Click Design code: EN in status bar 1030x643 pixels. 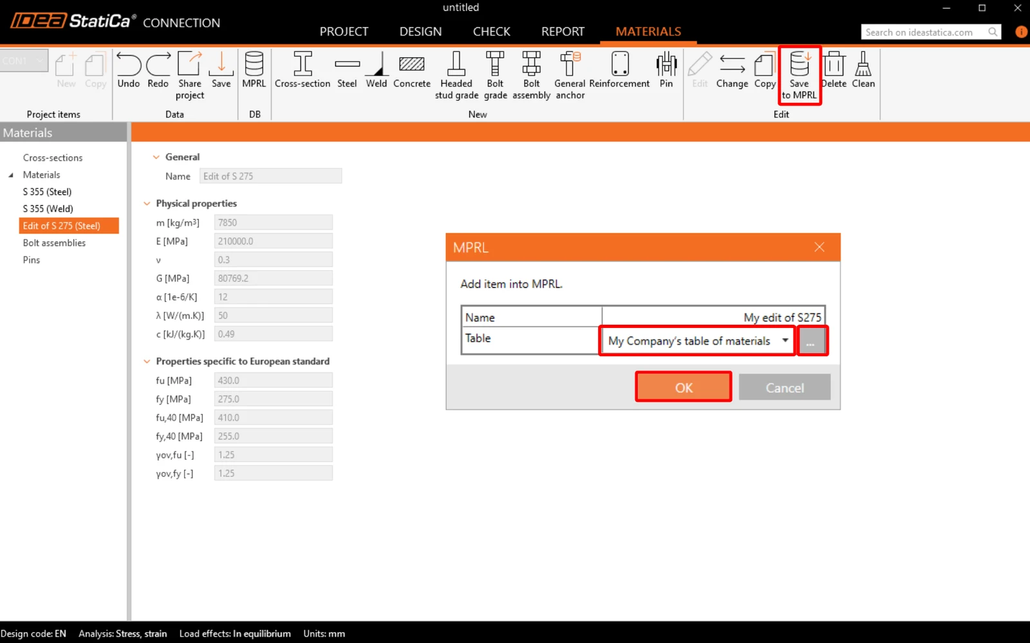(x=33, y=633)
